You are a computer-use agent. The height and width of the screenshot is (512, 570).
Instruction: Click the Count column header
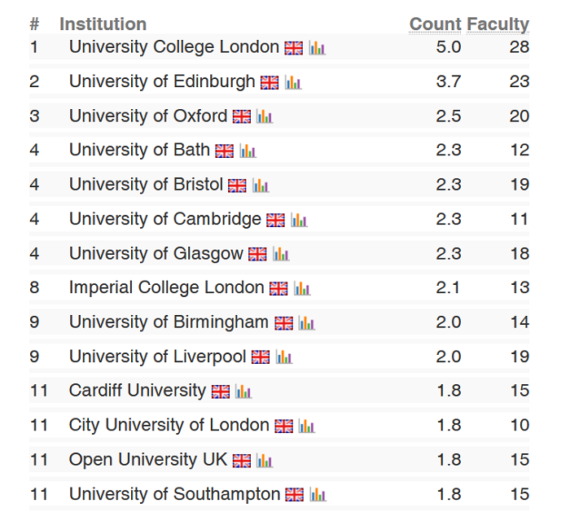click(435, 24)
